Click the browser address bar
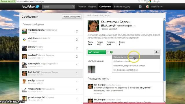Viewport: 185px width, 104px height. pyautogui.click(x=75, y=1)
